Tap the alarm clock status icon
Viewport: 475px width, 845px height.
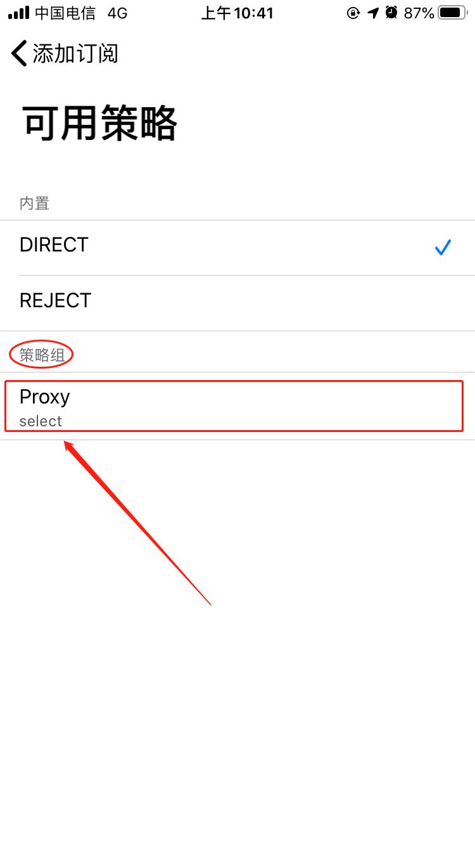[391, 13]
